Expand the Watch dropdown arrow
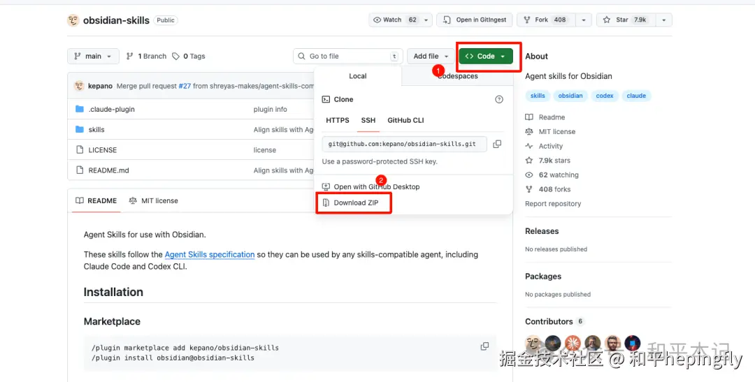 pos(426,20)
